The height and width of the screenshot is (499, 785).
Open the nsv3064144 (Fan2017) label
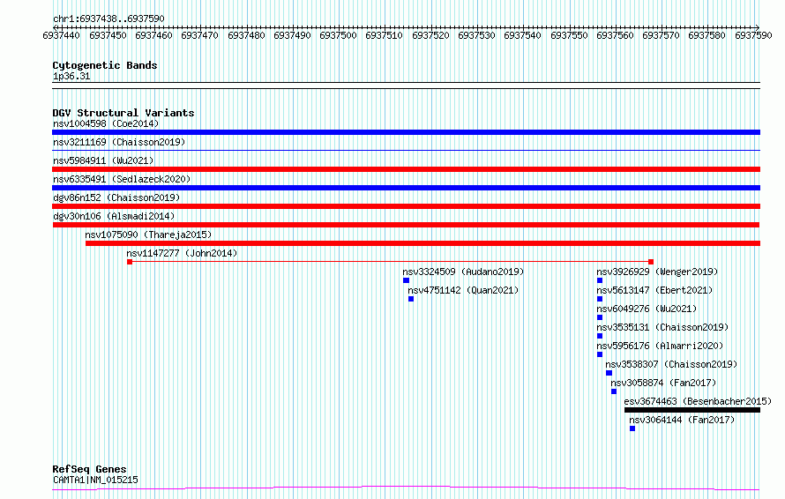pos(682,420)
